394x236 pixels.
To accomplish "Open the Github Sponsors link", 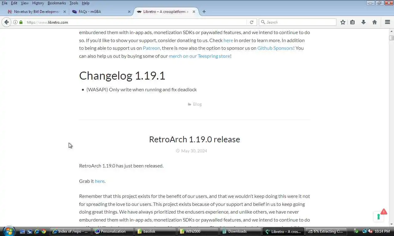I will point(275,48).
